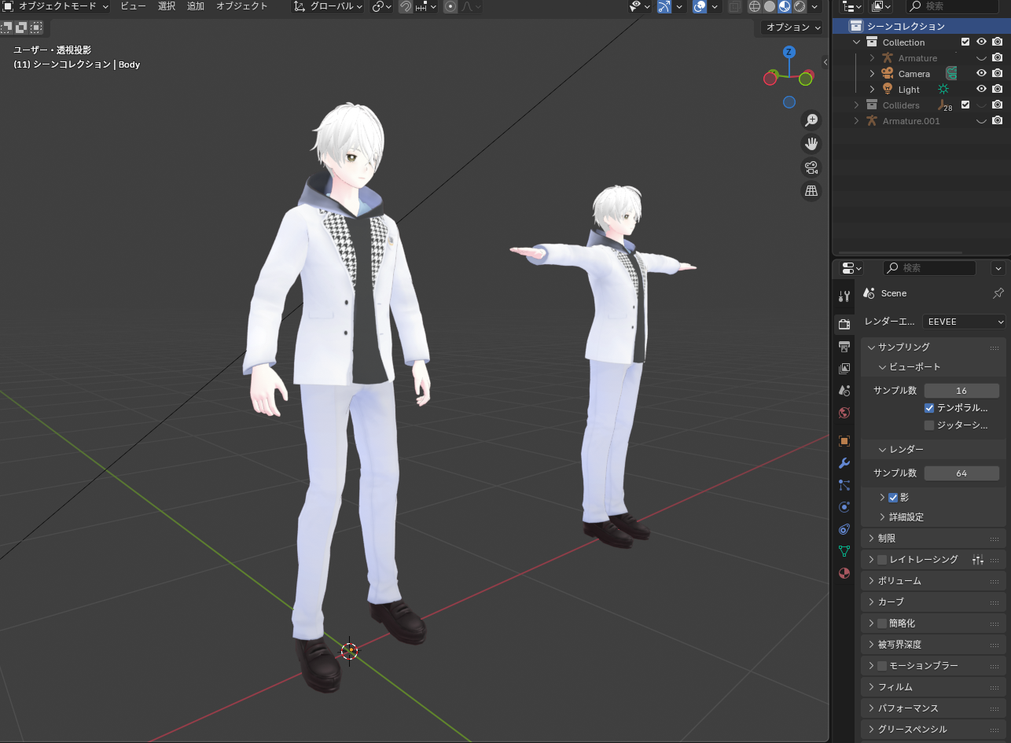This screenshot has width=1011, height=743.
Task: Open the Modifiers properties tab
Action: coord(844,463)
